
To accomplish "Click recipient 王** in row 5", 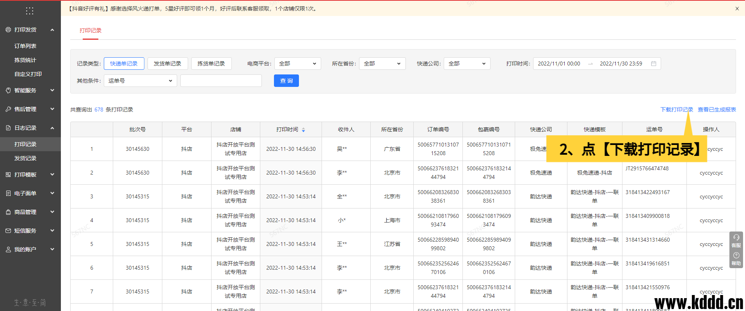I will [x=342, y=244].
